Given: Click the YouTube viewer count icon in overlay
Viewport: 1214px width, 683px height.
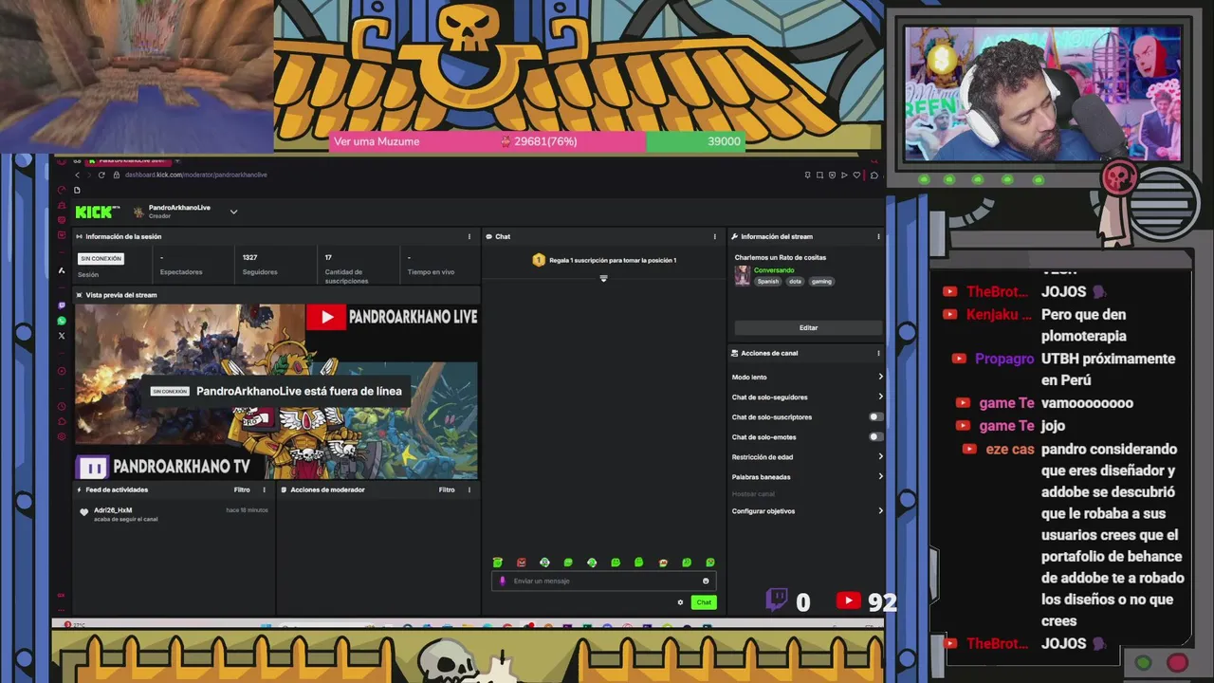Looking at the screenshot, I should pyautogui.click(x=849, y=600).
